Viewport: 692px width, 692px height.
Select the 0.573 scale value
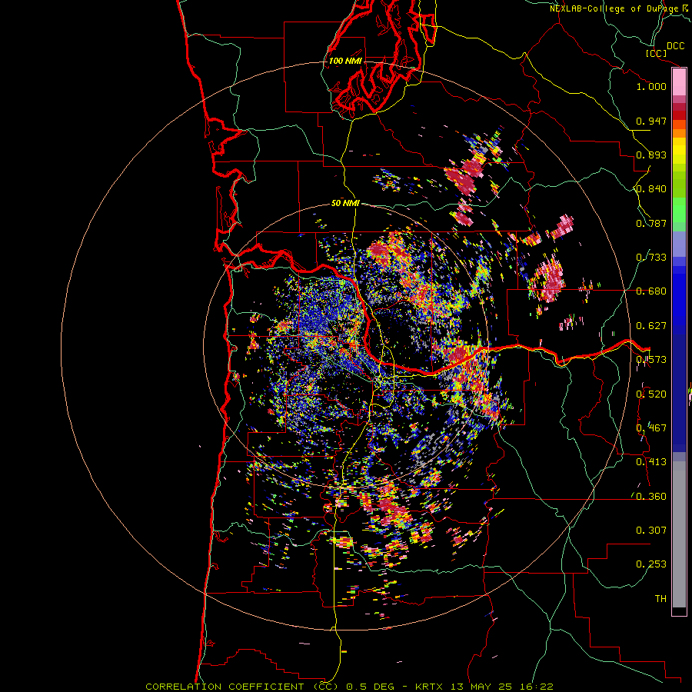pyautogui.click(x=651, y=360)
